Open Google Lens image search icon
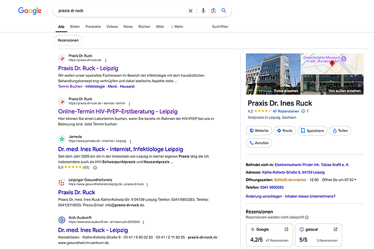374x249 pixels. [213, 10]
